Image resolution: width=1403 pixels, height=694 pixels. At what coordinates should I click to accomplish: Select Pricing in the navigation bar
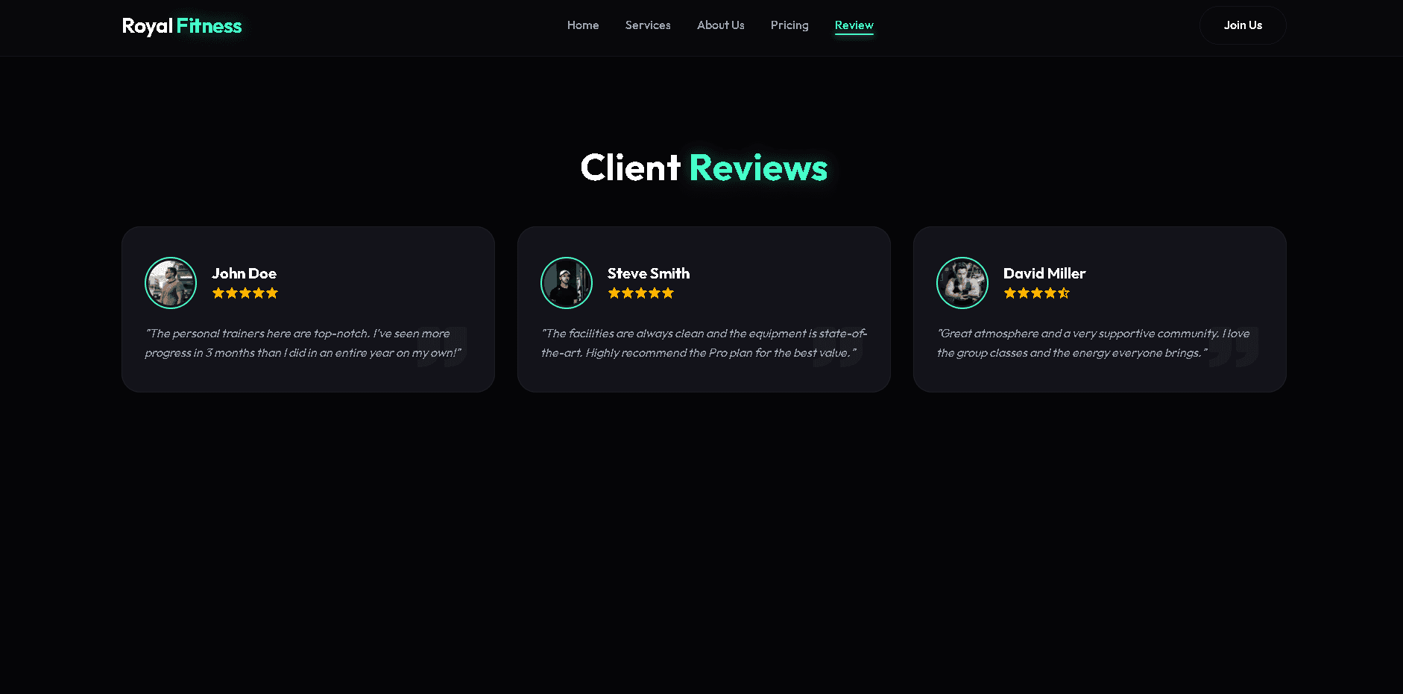pyautogui.click(x=789, y=25)
